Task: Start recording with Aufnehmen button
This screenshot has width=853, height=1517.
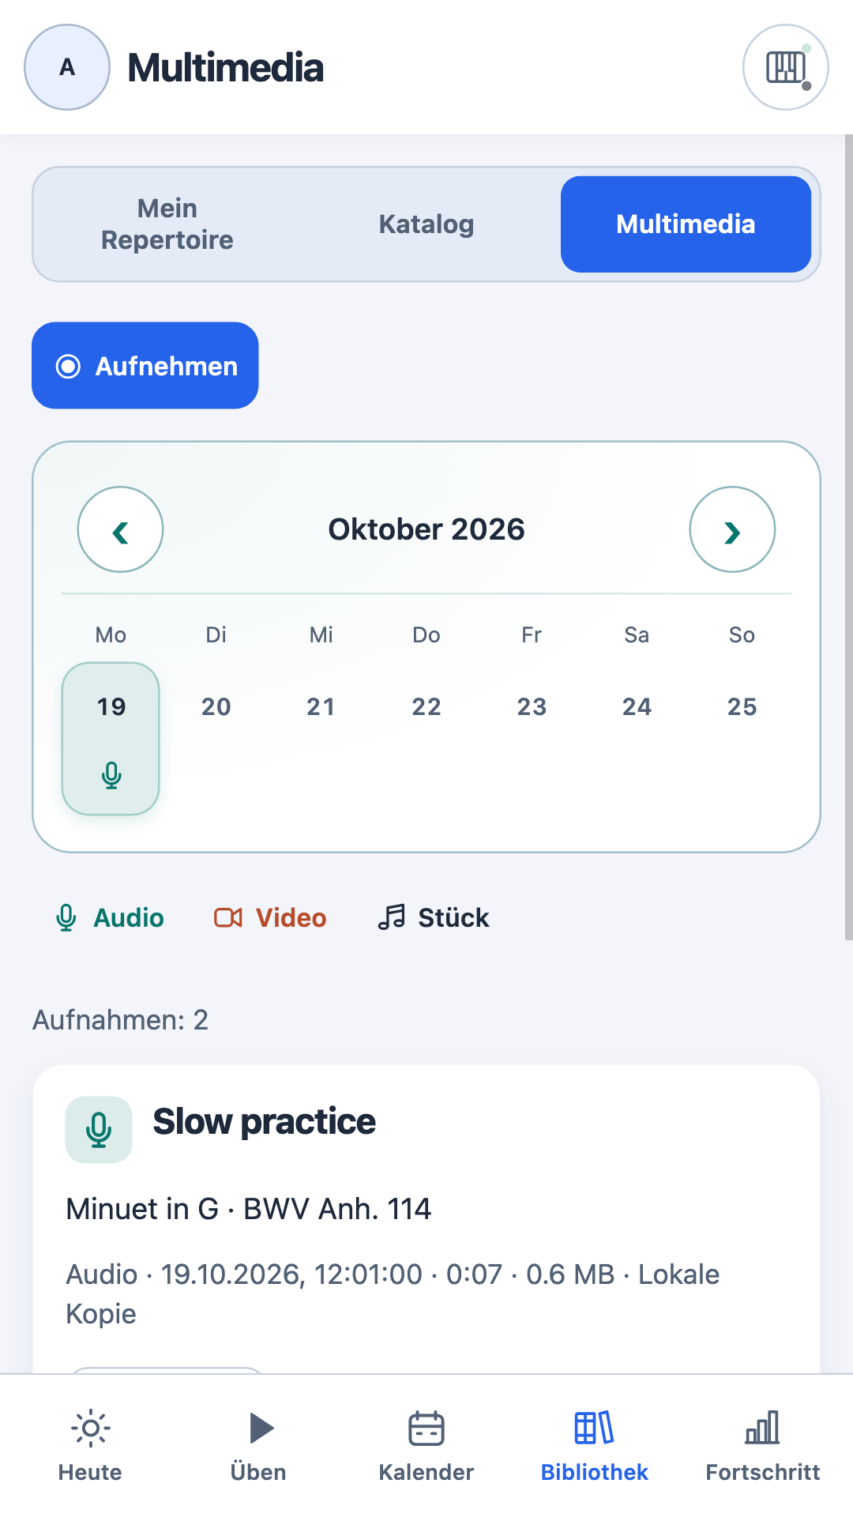Action: click(x=145, y=365)
